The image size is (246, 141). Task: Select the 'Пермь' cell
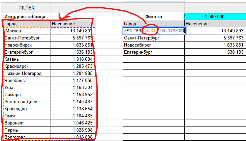[27, 130]
